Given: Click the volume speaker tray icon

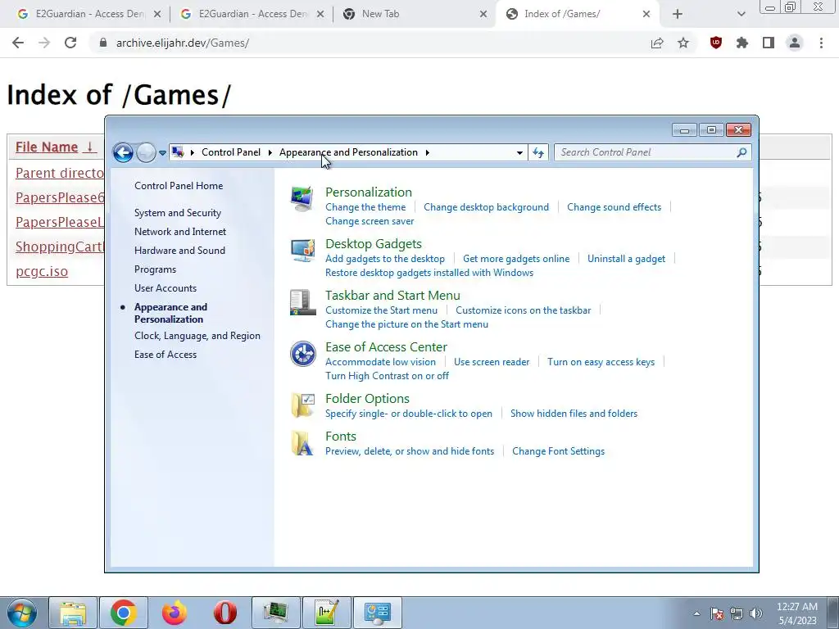Looking at the screenshot, I should 756,613.
